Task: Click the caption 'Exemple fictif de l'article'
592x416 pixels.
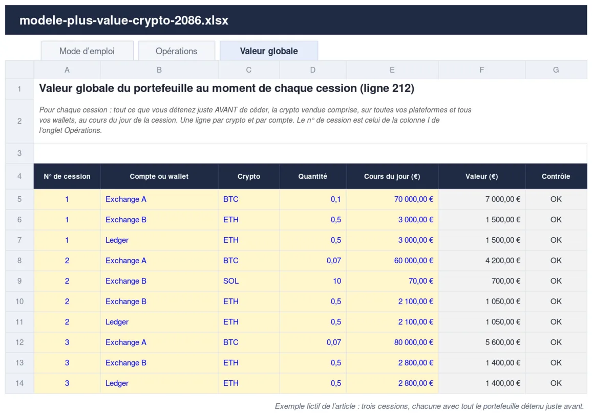Action: 429,406
